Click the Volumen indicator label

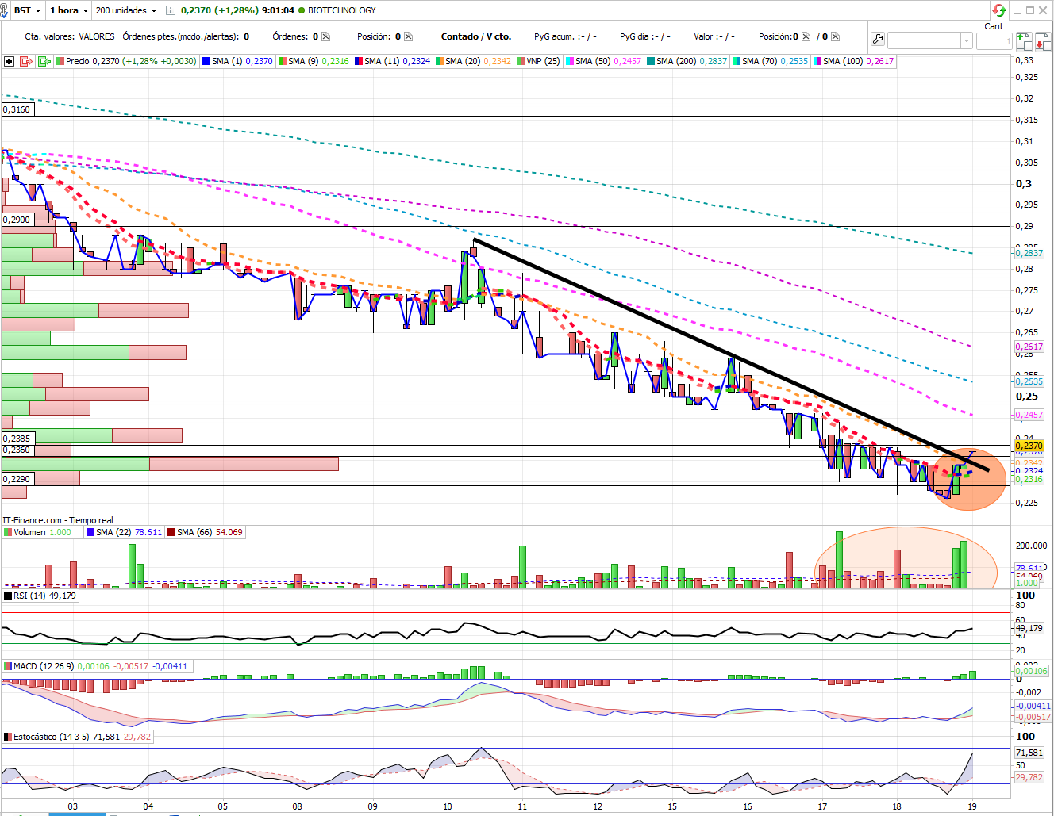(29, 532)
